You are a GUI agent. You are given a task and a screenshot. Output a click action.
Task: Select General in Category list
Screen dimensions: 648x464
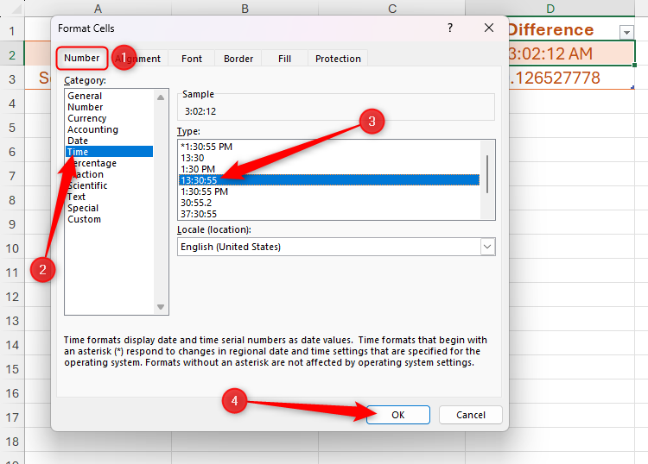[85, 96]
